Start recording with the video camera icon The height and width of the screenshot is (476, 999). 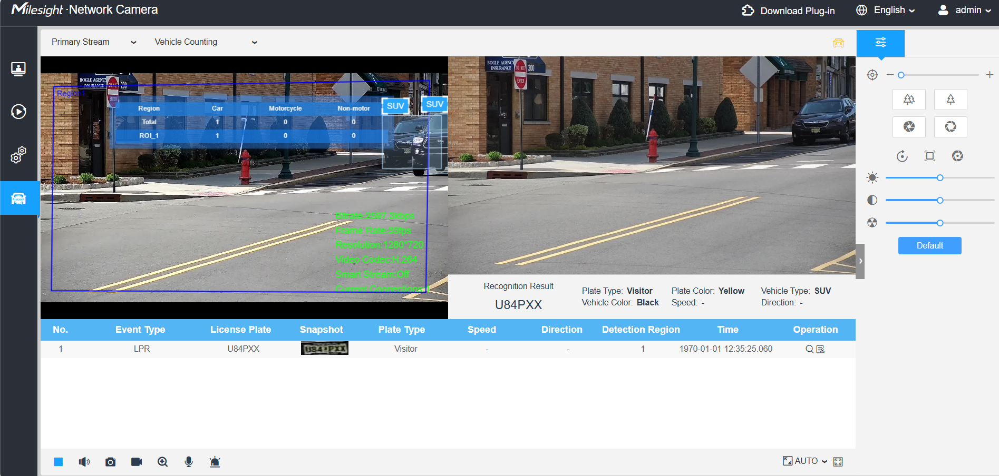click(137, 462)
